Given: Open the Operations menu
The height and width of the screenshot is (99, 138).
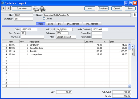Looking at the screenshot, I should [x=22, y=9].
